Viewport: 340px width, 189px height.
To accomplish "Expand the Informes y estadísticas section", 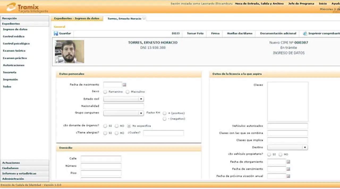I will pyautogui.click(x=24, y=174).
